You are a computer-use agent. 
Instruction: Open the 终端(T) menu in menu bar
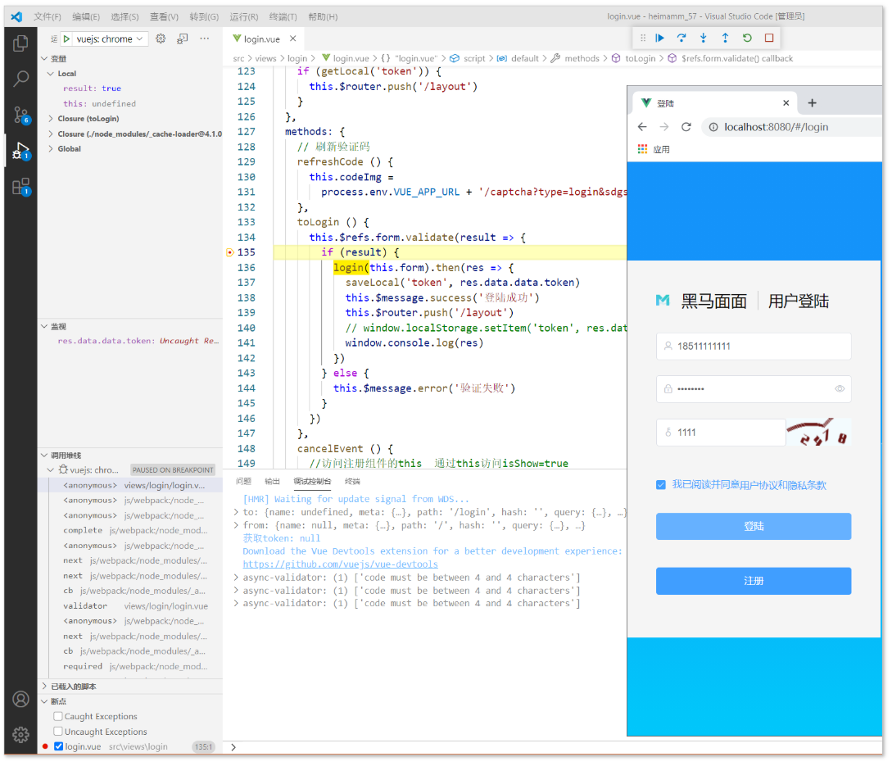pyautogui.click(x=283, y=16)
